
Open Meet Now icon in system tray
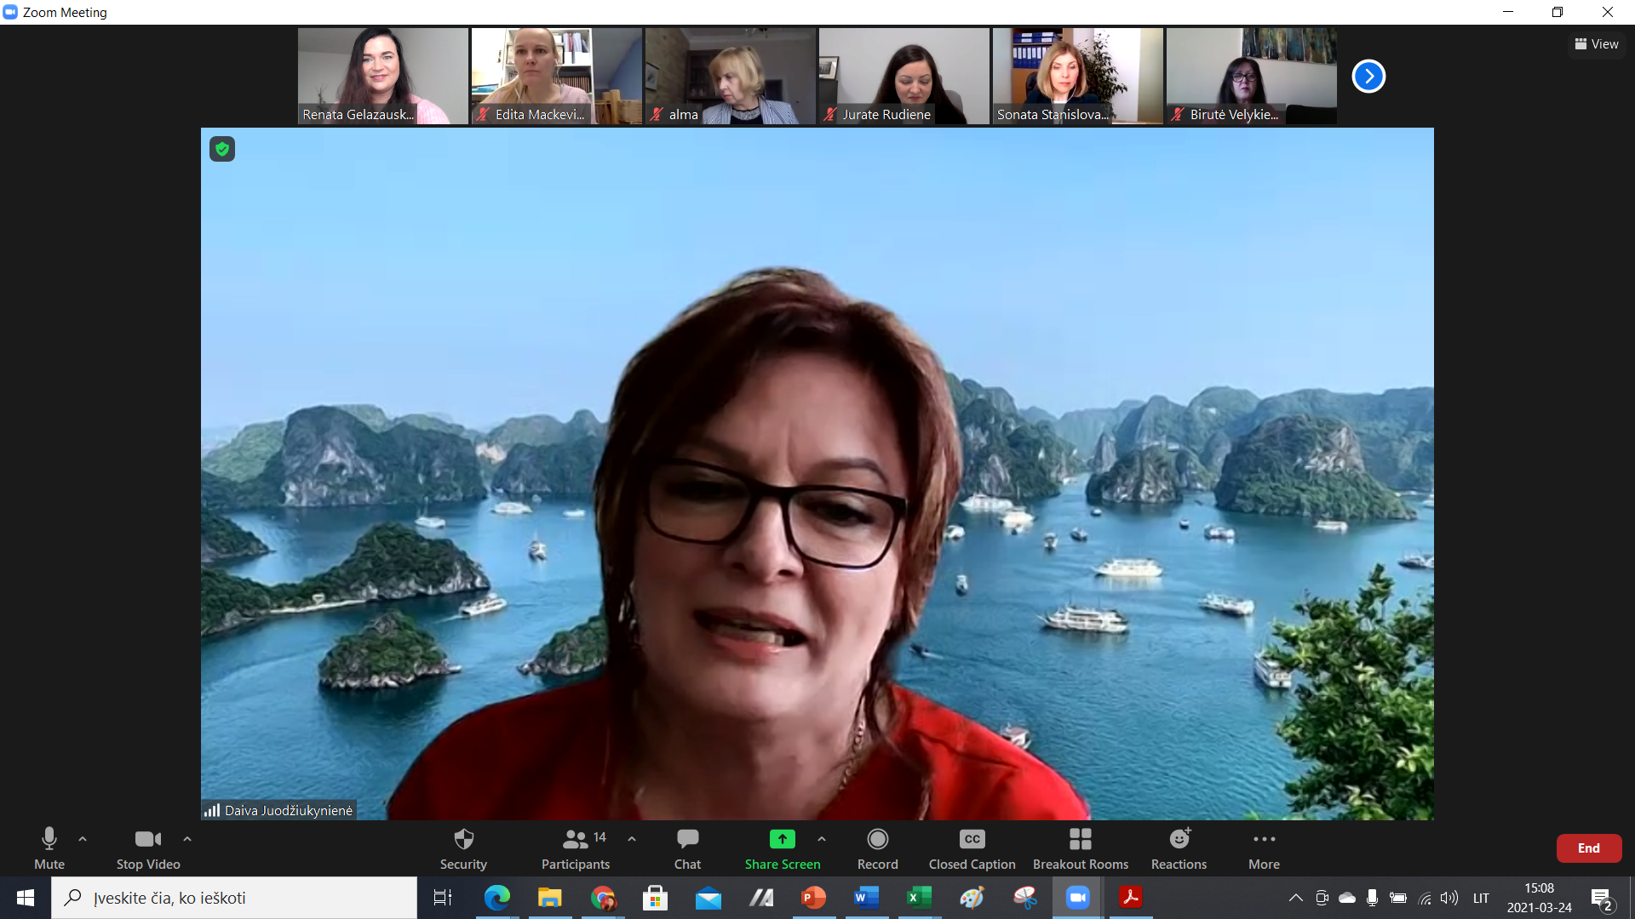pos(1322,898)
